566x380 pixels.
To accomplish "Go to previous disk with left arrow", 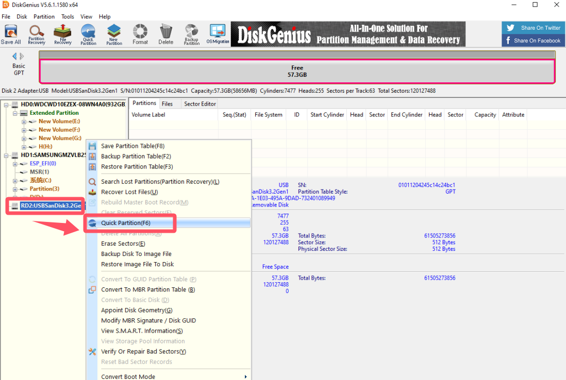I will tap(14, 56).
